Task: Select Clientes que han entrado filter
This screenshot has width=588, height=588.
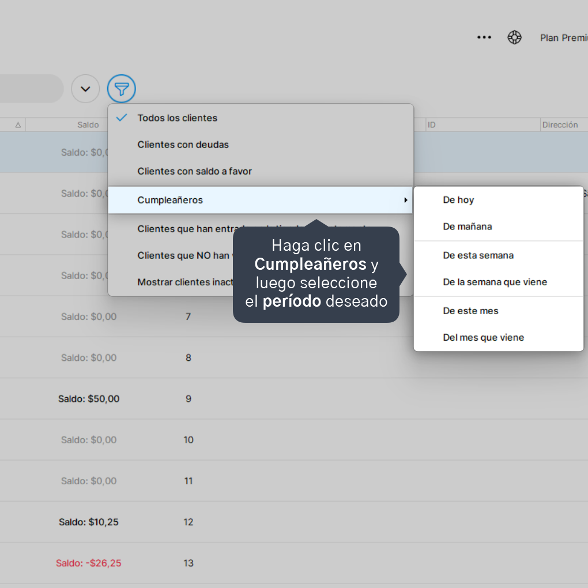Action: pyautogui.click(x=261, y=229)
